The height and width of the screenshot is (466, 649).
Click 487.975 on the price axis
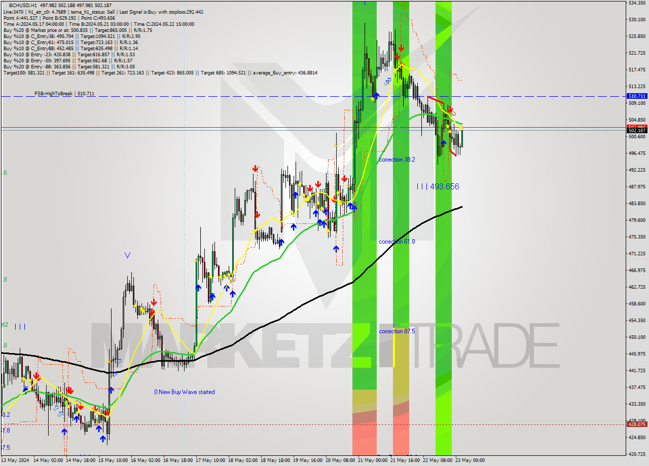click(637, 186)
